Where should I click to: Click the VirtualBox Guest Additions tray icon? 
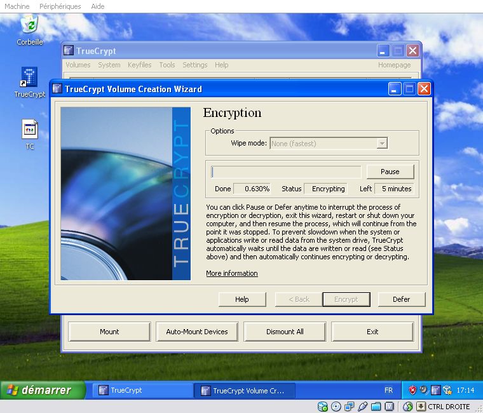point(447,390)
